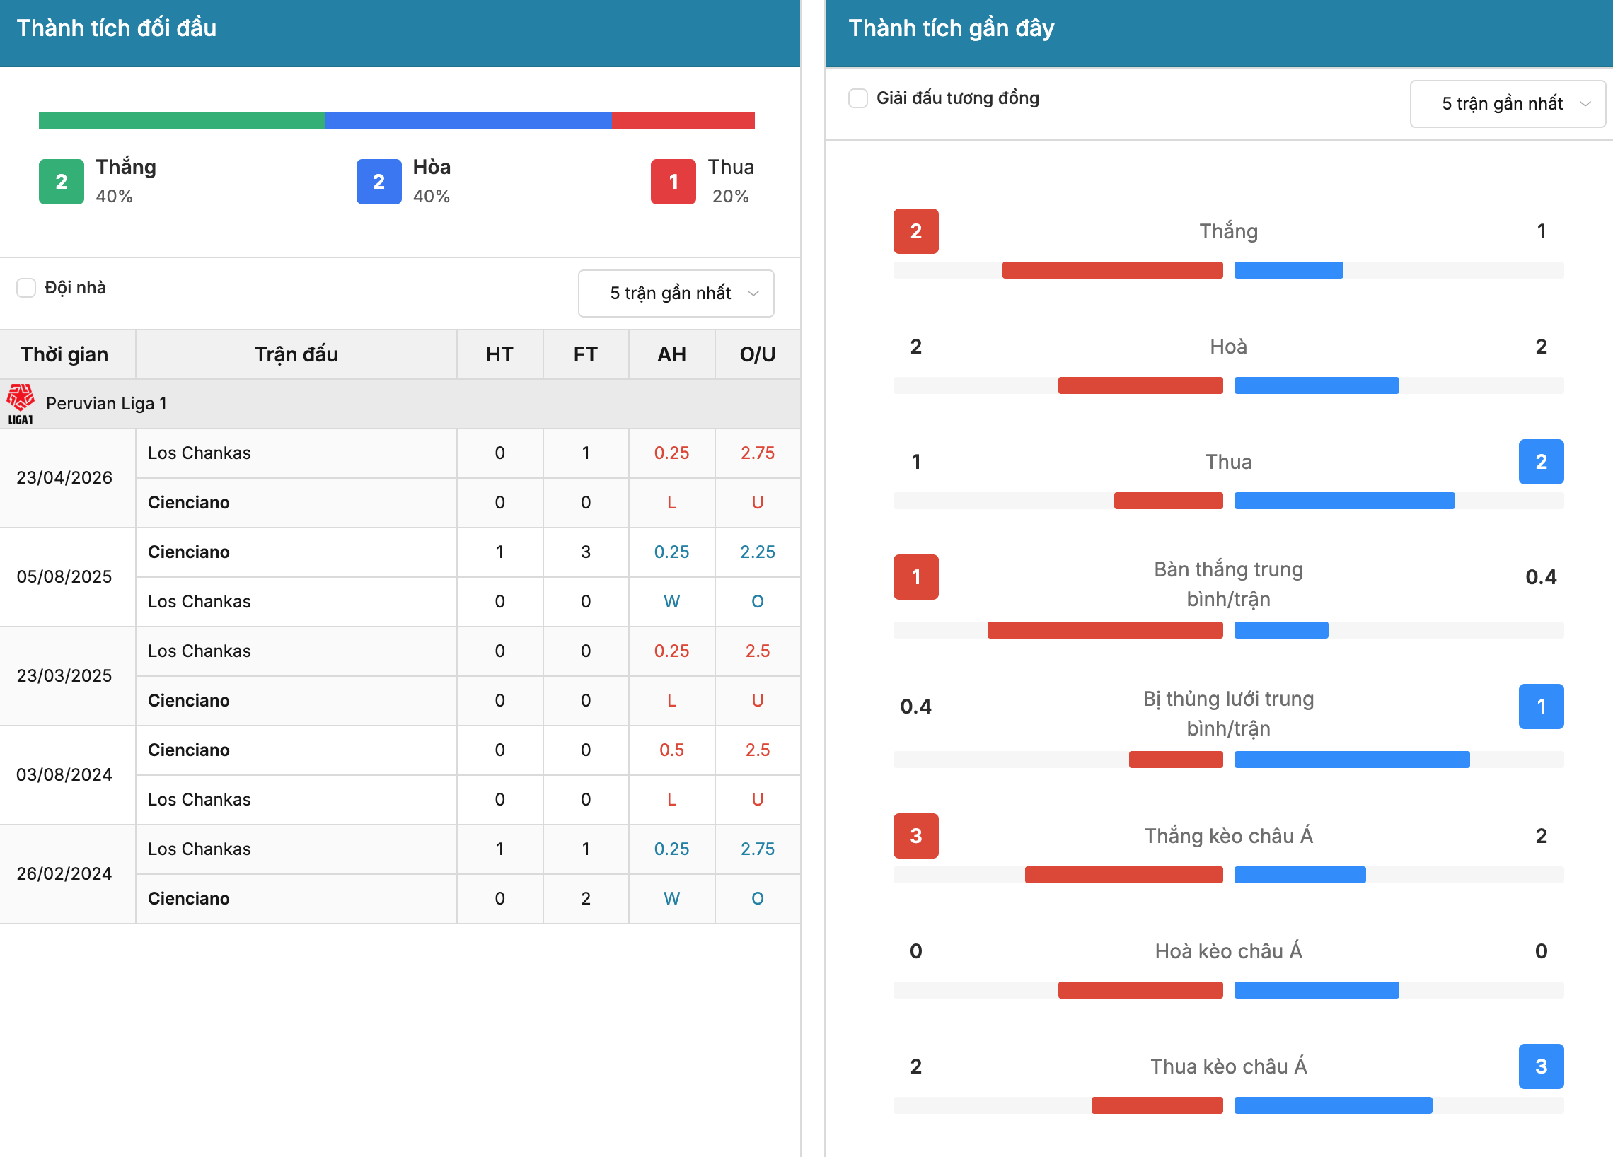Screen dimensions: 1613x1157
Task: Click the date 23/03/2025
Action: click(x=64, y=675)
